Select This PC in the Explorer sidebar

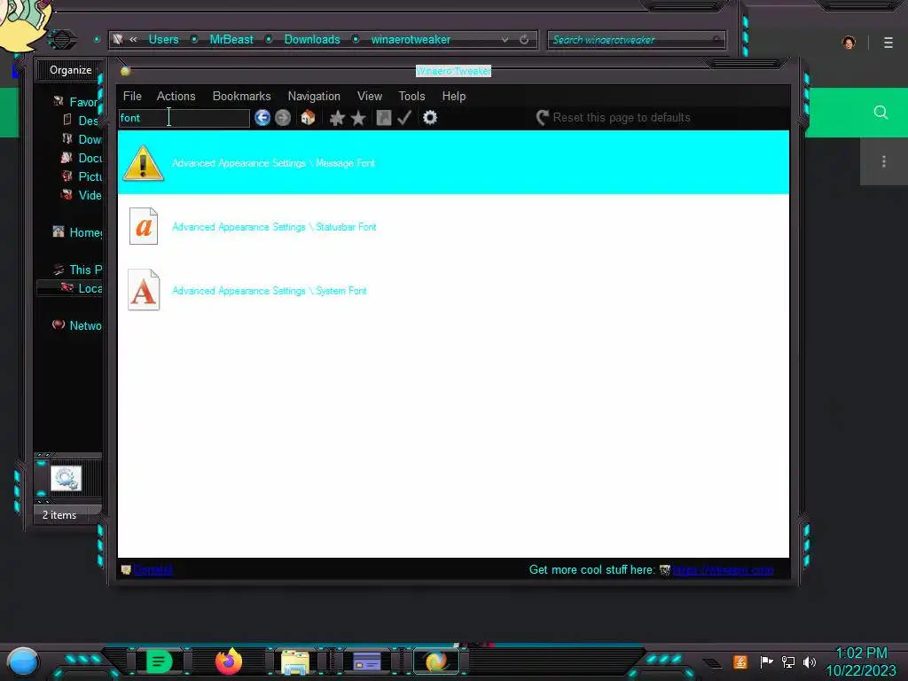(x=78, y=270)
